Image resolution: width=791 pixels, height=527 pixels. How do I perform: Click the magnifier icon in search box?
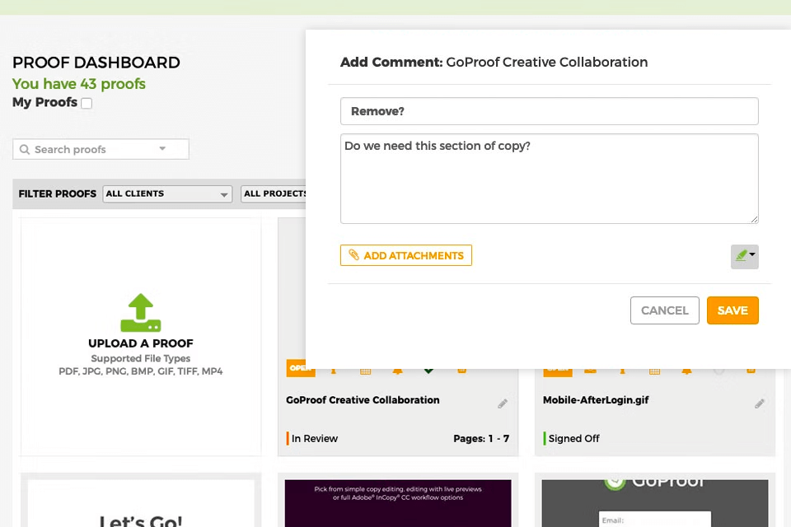coord(24,149)
